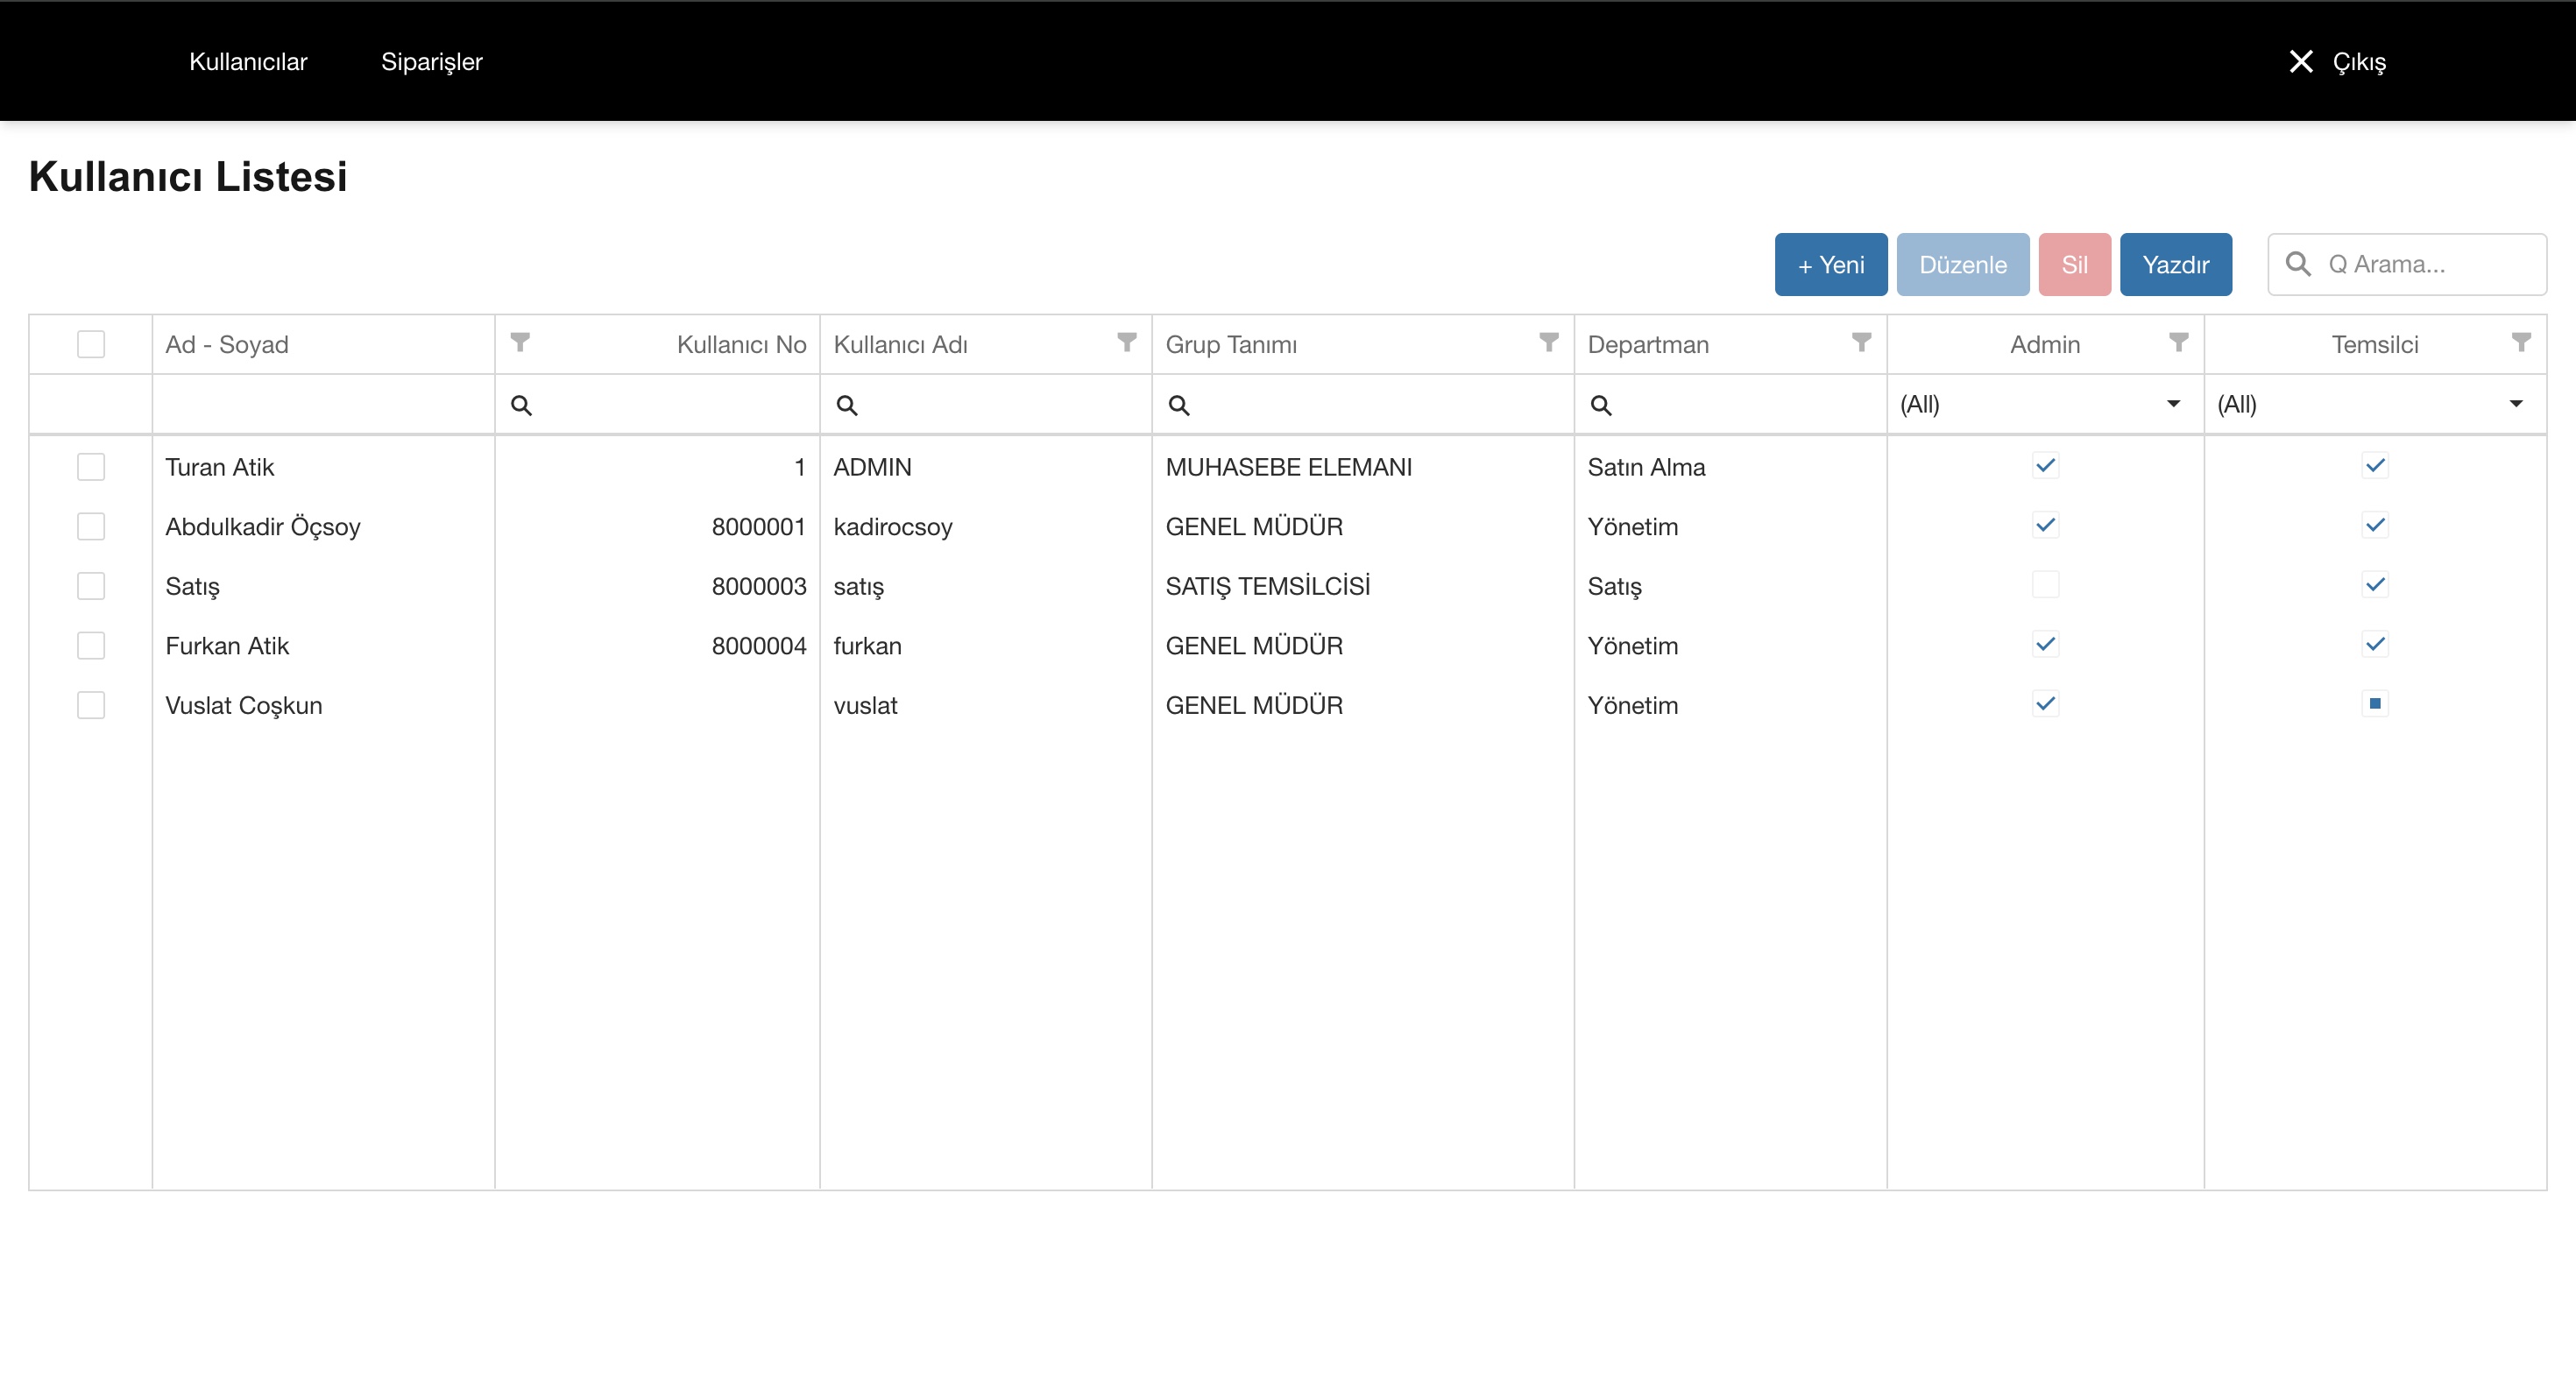Viewport: 2576px width, 1398px height.
Task: Click magnifier dropdown in Departman filter cell
Action: tap(1601, 405)
